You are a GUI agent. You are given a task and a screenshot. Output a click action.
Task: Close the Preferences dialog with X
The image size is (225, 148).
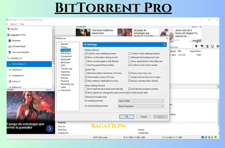(x=167, y=38)
